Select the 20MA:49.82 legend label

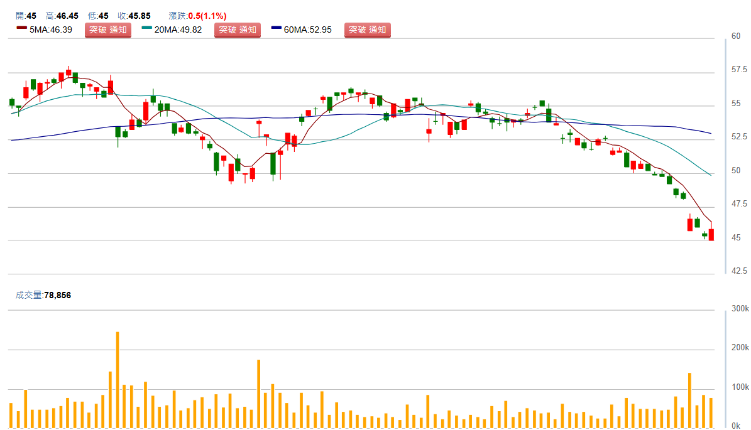click(x=178, y=30)
